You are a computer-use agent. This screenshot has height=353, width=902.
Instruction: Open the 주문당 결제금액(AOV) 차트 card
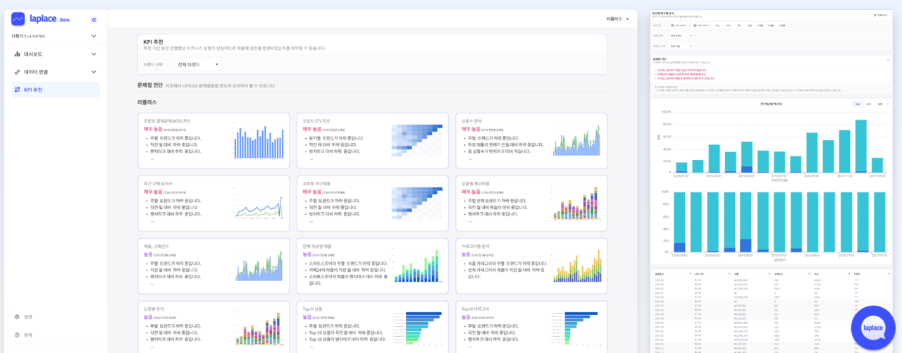click(x=214, y=140)
